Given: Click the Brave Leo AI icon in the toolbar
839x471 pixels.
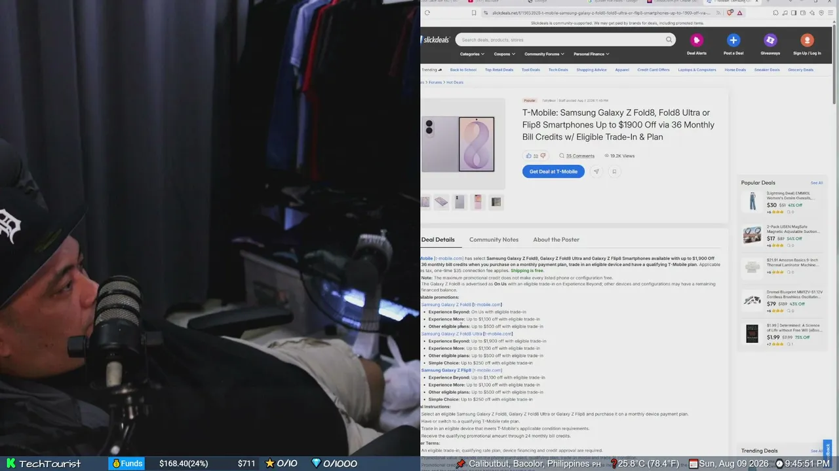Looking at the screenshot, I should click(x=811, y=12).
